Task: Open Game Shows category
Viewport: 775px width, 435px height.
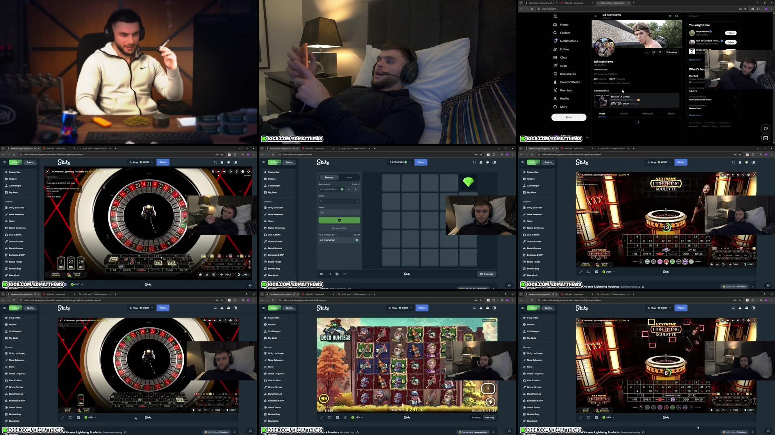Action: pyautogui.click(x=16, y=241)
